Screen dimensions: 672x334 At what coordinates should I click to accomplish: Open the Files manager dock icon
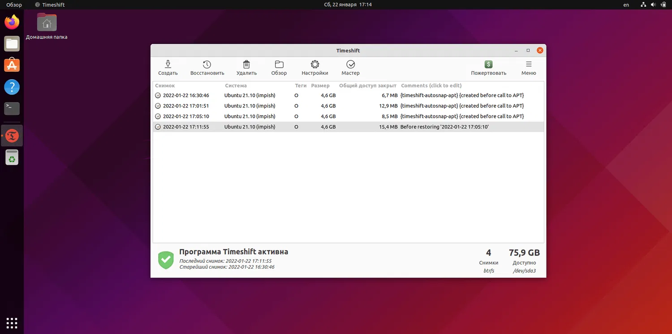click(12, 44)
